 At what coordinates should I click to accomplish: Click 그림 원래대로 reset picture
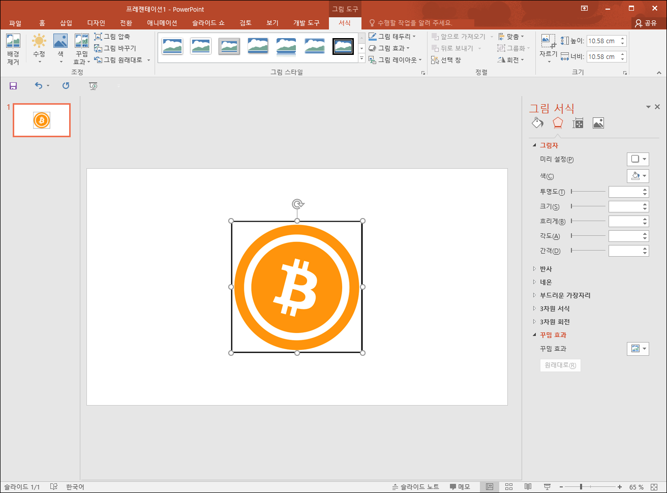pyautogui.click(x=118, y=60)
